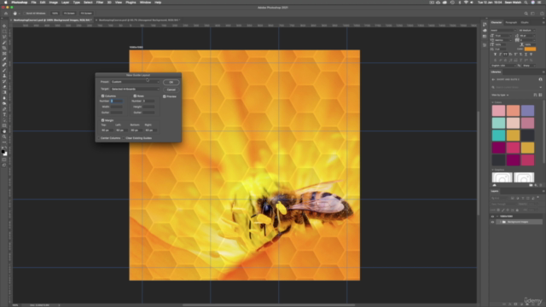Open the View menu
Image resolution: width=546 pixels, height=307 pixels.
119,3
